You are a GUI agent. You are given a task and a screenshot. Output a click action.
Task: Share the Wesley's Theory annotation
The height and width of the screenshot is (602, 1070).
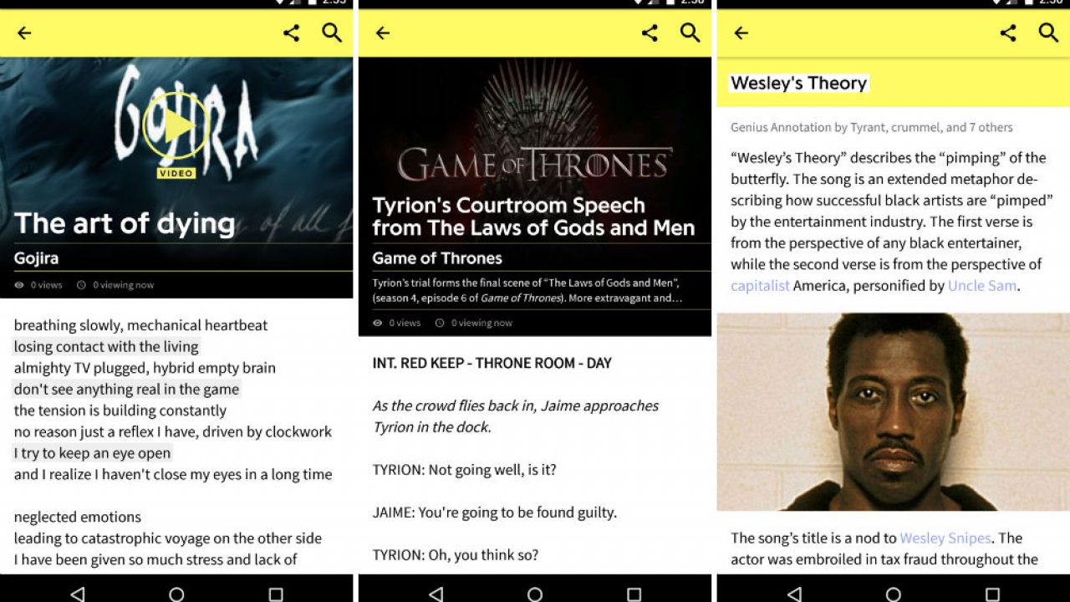tap(1008, 33)
